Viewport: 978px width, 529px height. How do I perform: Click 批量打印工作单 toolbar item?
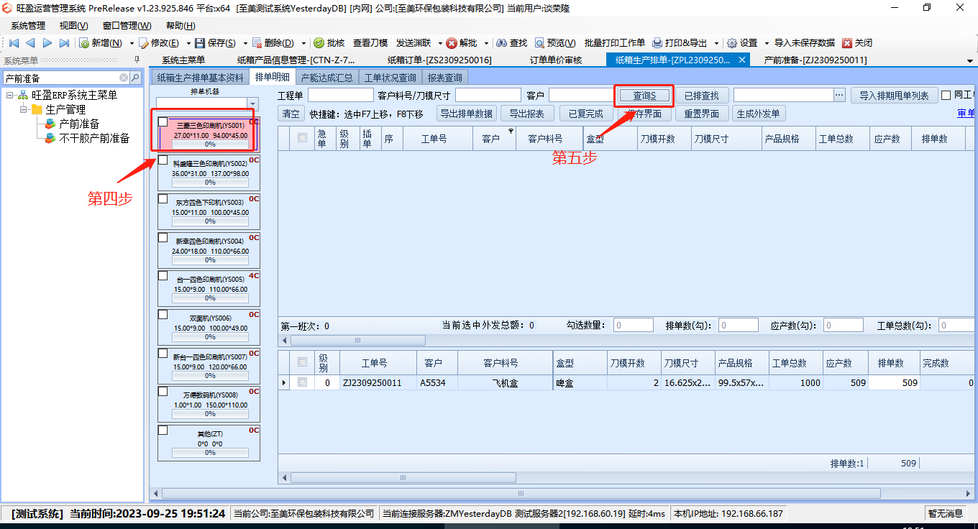coord(615,43)
